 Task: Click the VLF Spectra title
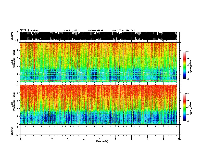pyautogui.click(x=29, y=31)
